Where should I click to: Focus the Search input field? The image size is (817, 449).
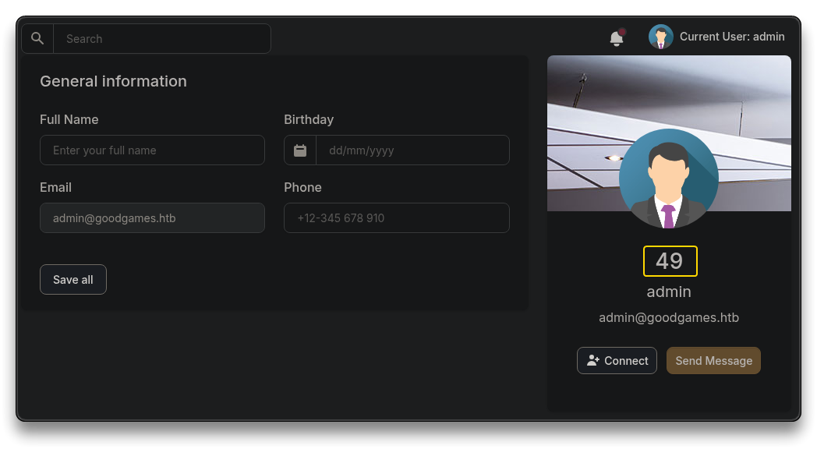(162, 38)
